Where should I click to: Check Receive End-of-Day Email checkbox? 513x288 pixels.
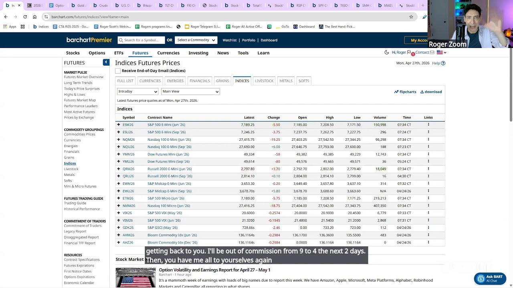118,71
